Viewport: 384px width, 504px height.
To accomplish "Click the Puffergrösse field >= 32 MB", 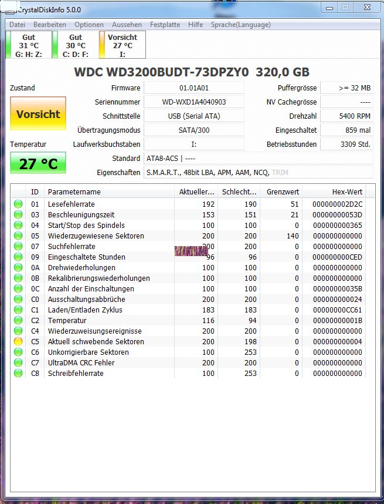I will point(347,88).
